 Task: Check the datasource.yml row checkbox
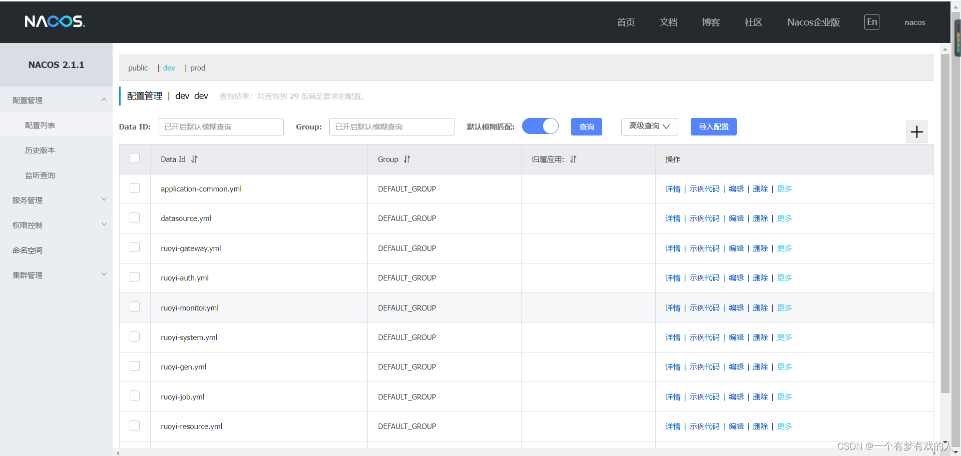point(135,217)
